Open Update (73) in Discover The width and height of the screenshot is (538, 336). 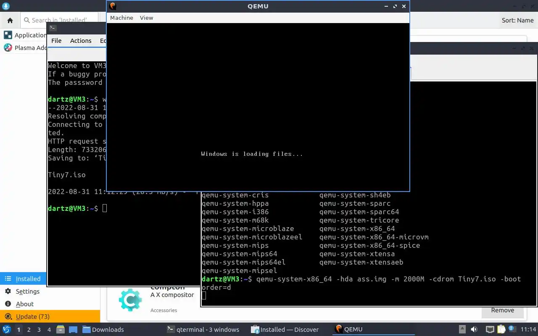tap(50, 316)
